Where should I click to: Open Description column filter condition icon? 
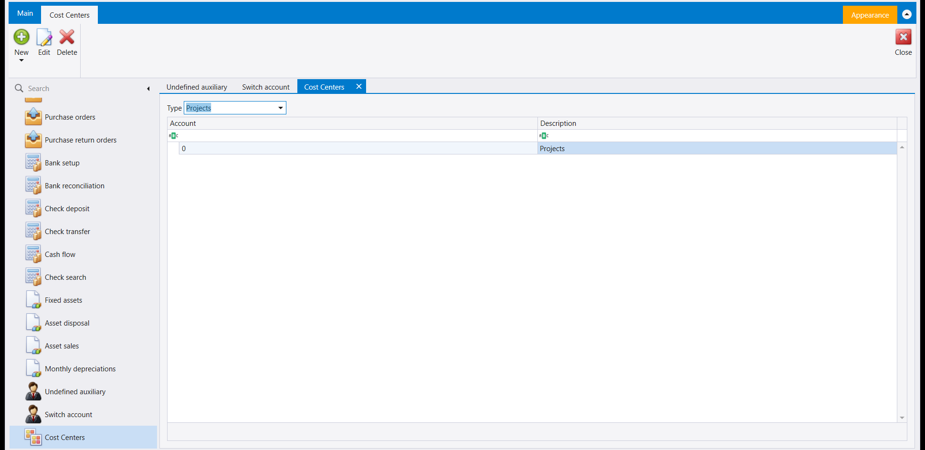(x=544, y=136)
